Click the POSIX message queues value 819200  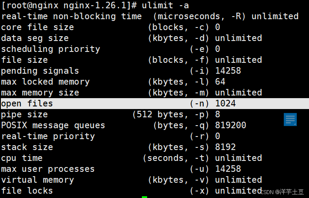coord(231,125)
